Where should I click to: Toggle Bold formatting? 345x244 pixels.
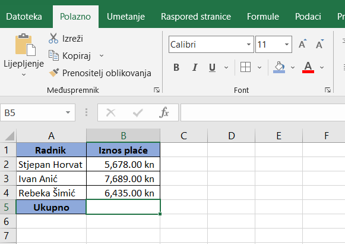coord(176,67)
